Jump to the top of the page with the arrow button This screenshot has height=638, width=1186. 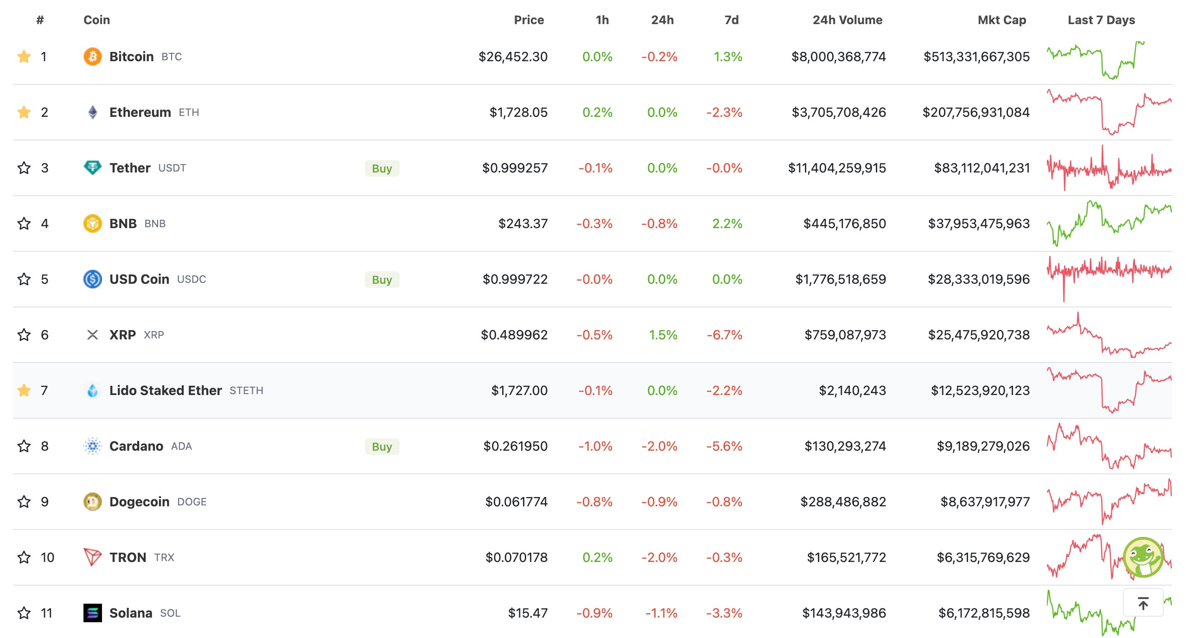click(1143, 603)
